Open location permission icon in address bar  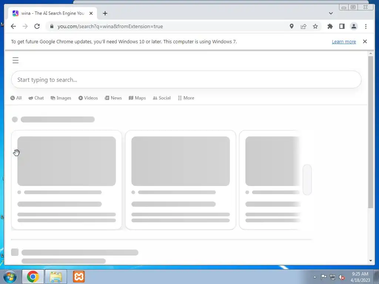[x=292, y=26]
